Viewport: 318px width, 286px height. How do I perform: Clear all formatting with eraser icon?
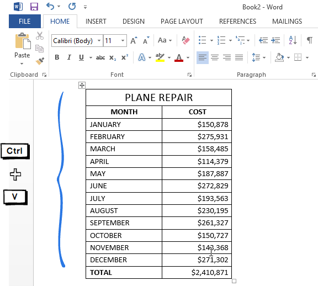pos(185,40)
